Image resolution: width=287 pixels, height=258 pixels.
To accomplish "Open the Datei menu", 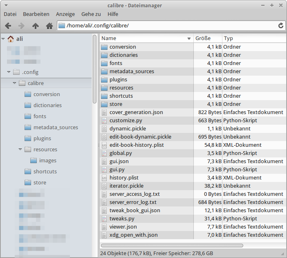I will pos(10,14).
